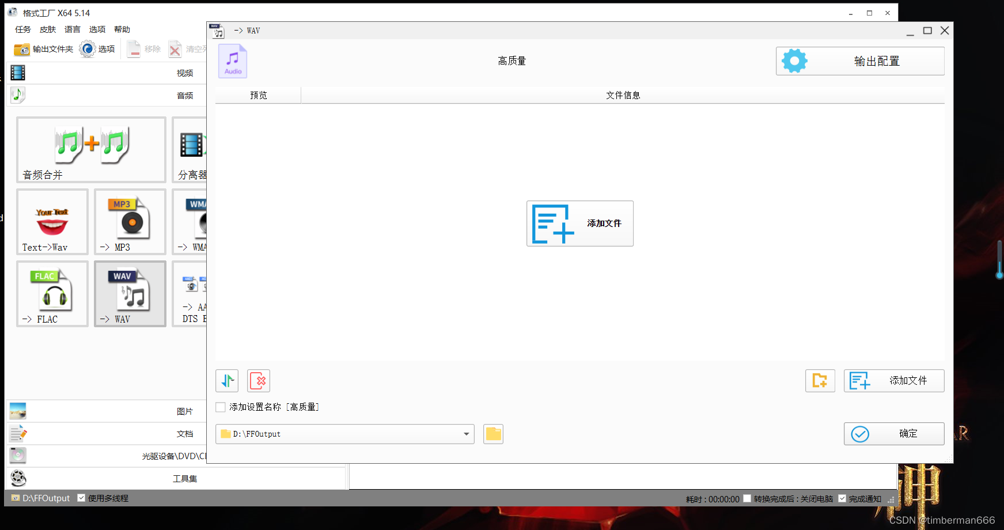
Task: Open the 皮肤 skin menu
Action: pyautogui.click(x=48, y=29)
